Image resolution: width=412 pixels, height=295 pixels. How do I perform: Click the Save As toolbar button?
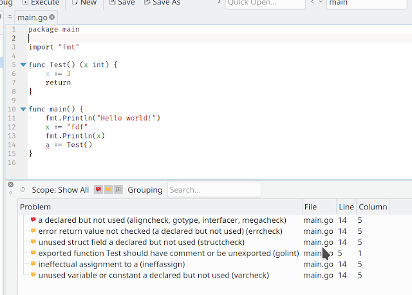pos(162,3)
